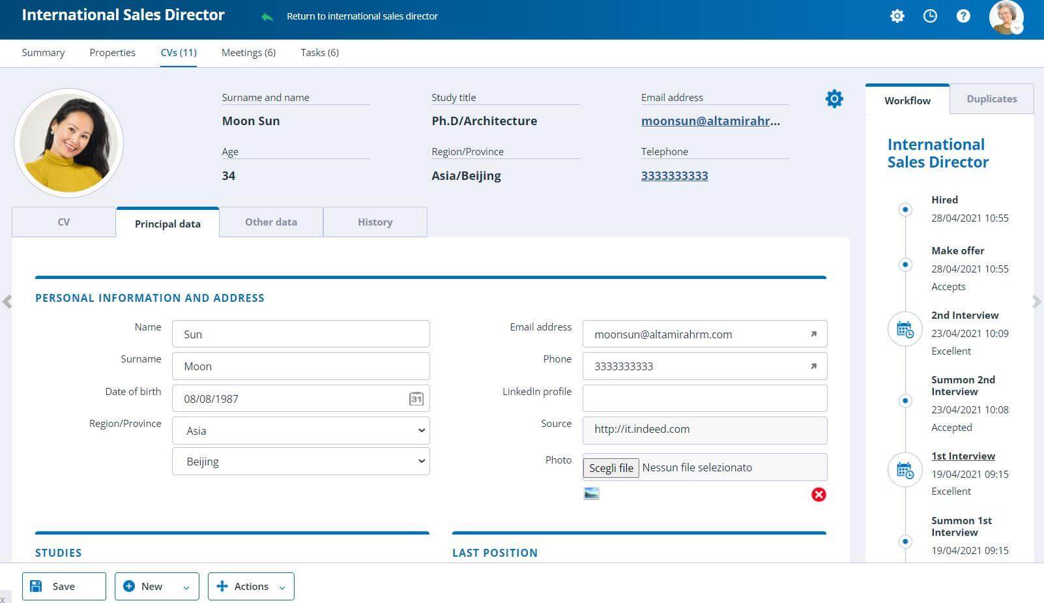Open email address via arrow in Email field
This screenshot has width=1044, height=603.
813,334
